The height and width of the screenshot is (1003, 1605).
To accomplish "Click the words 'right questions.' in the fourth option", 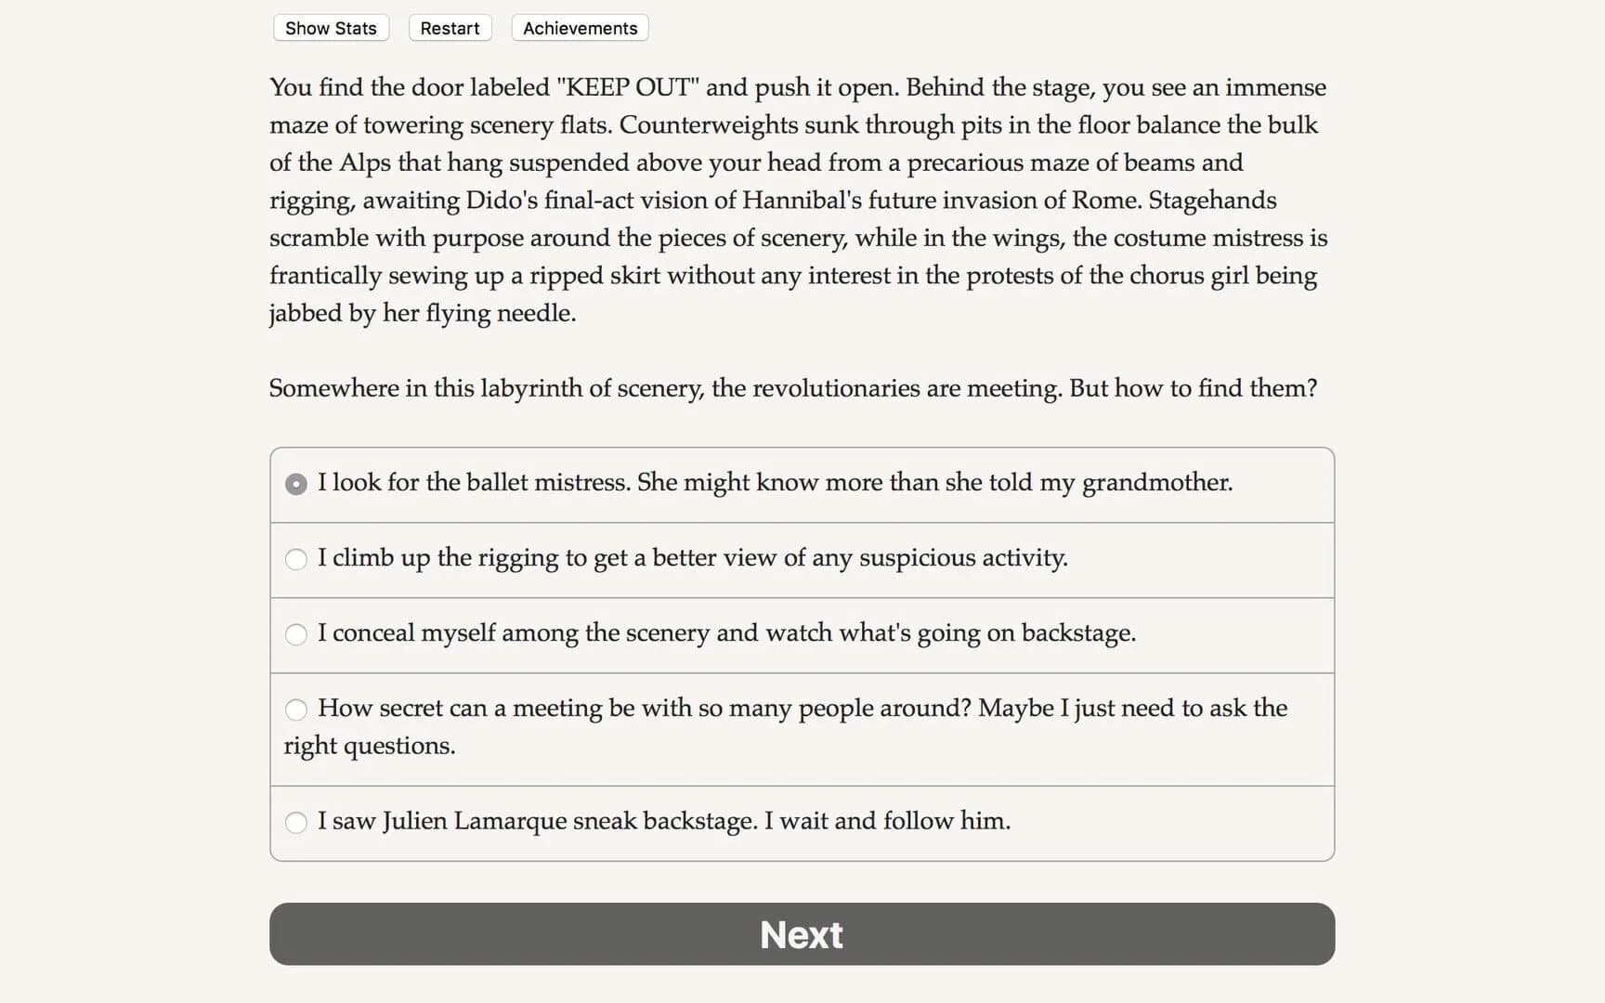I will coord(370,746).
